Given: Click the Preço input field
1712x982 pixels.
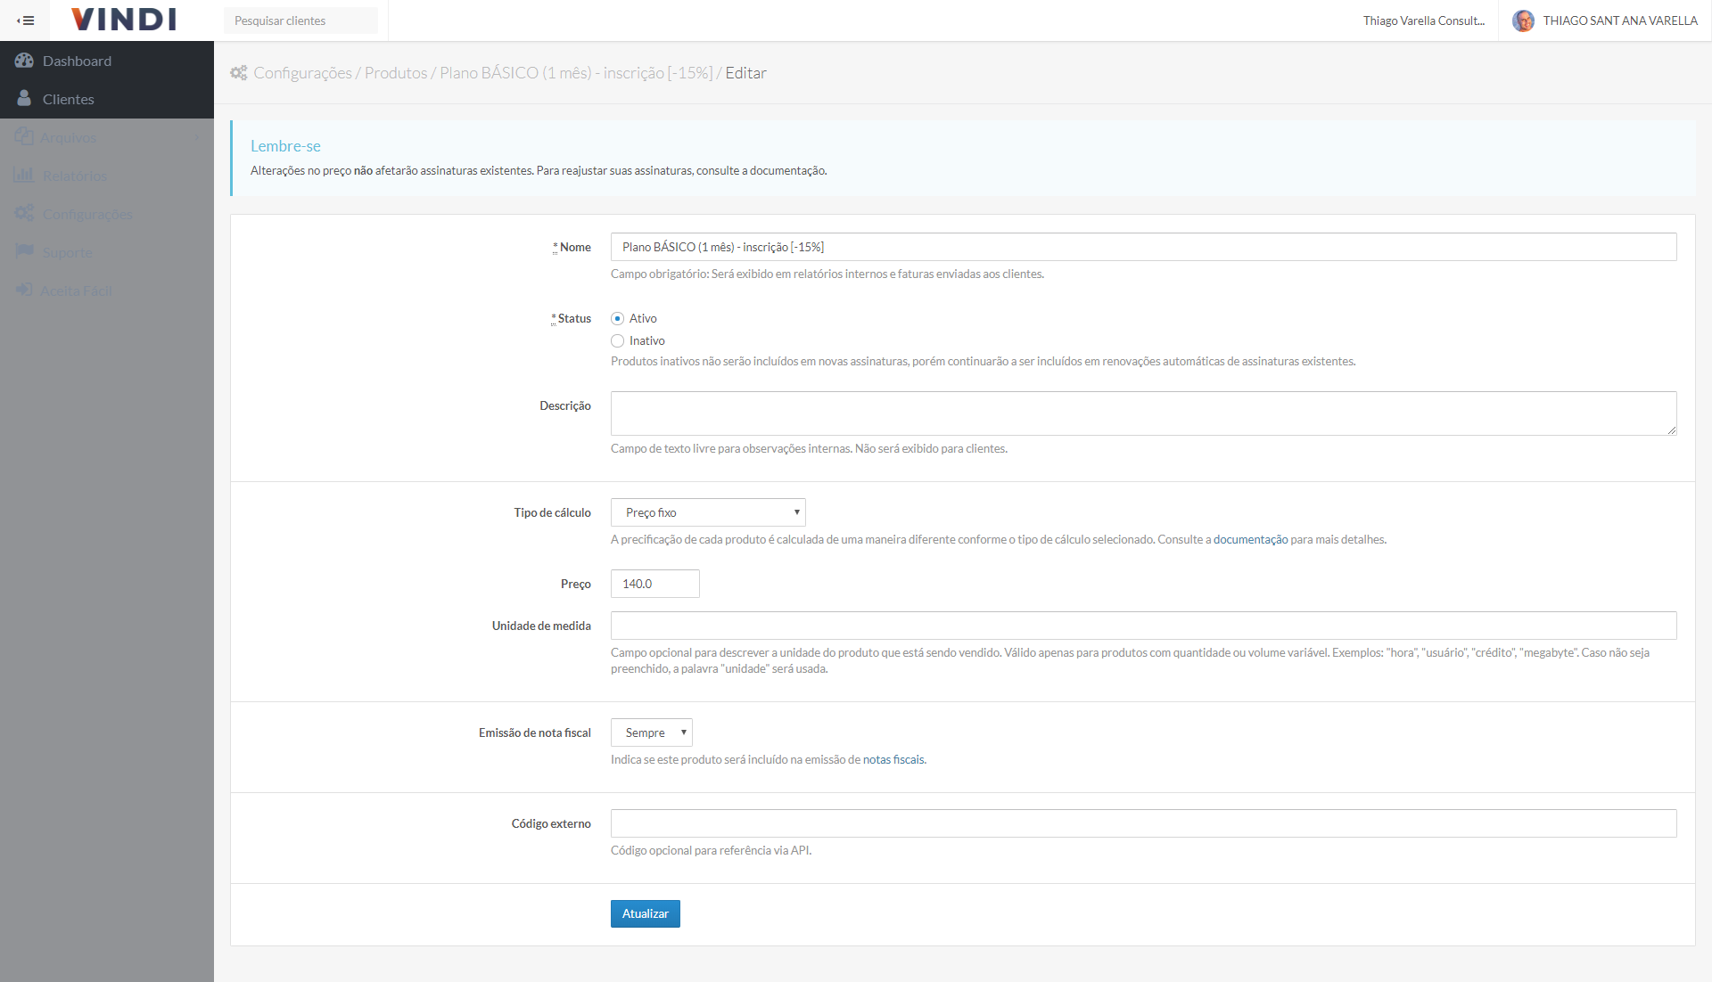Looking at the screenshot, I should point(654,584).
